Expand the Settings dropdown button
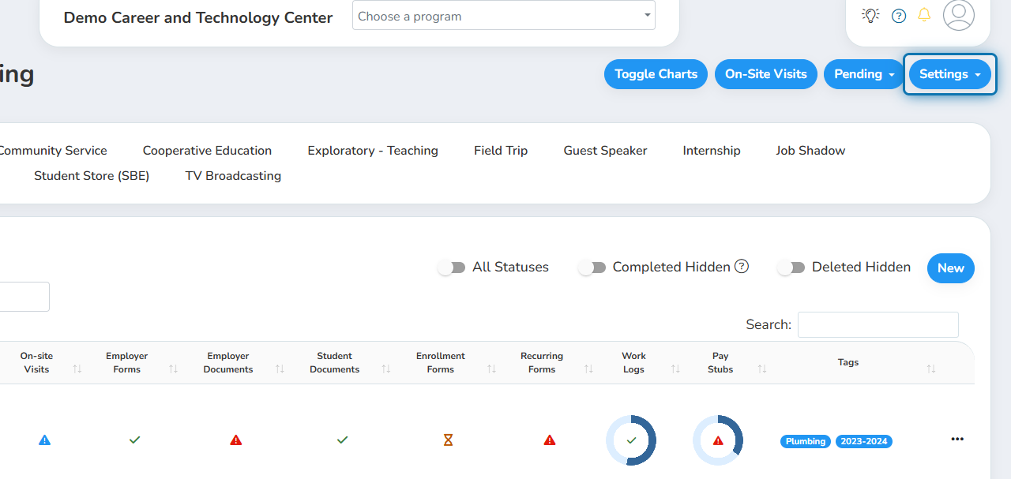This screenshot has width=1011, height=479. click(950, 74)
